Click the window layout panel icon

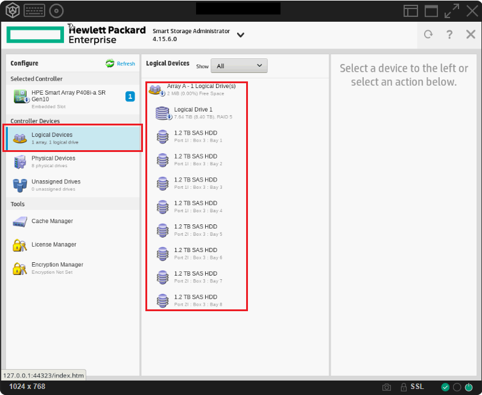coord(410,11)
